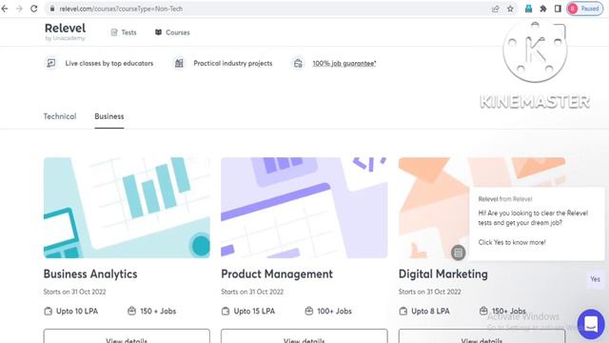Open the extensions puzzle icon
The height and width of the screenshot is (343, 609).
pos(543,9)
